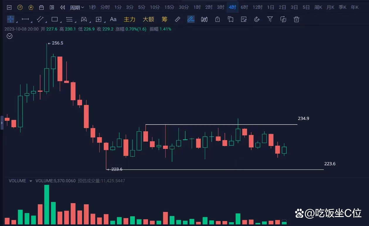Open the gold gauge indicator icon
The image size is (369, 226).
[20, 7]
